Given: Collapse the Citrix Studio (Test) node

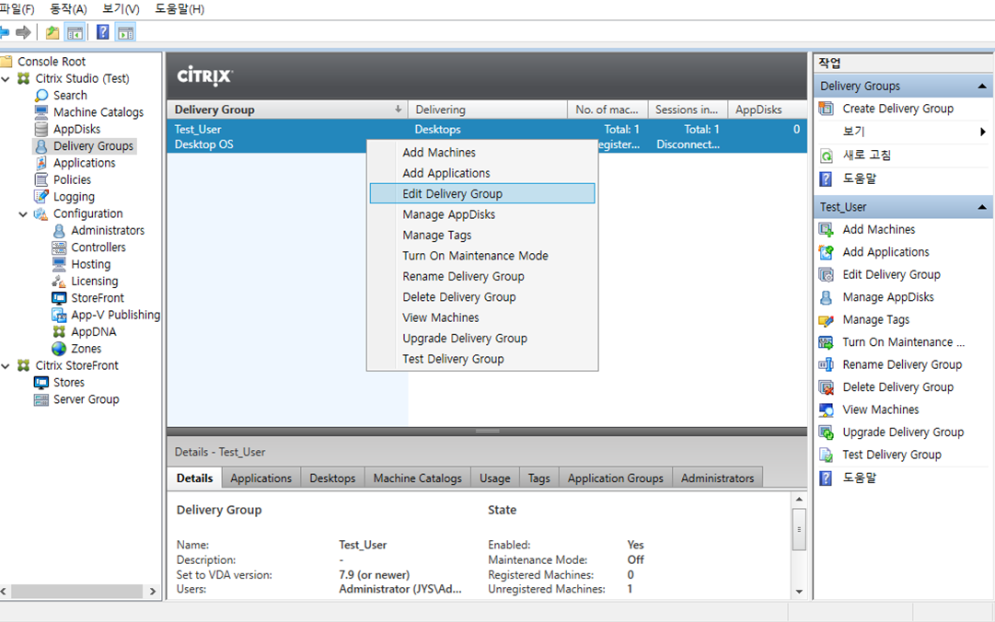Looking at the screenshot, I should pyautogui.click(x=6, y=78).
